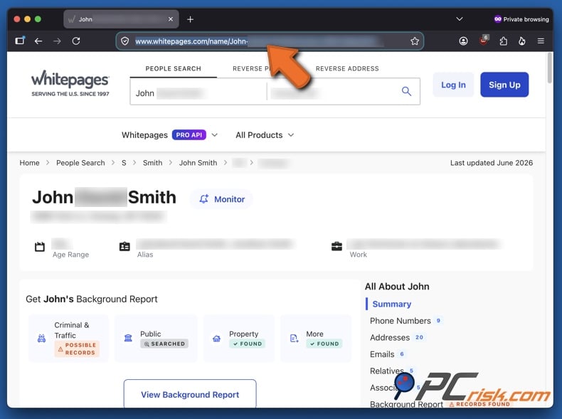Screen dimensions: 562x419
Task: Click the Log In button
Action: (x=453, y=85)
